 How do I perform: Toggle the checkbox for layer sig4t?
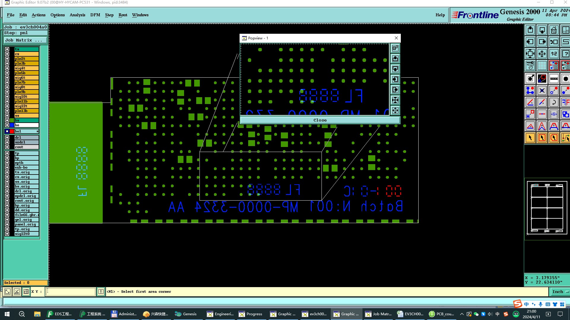pos(7,68)
